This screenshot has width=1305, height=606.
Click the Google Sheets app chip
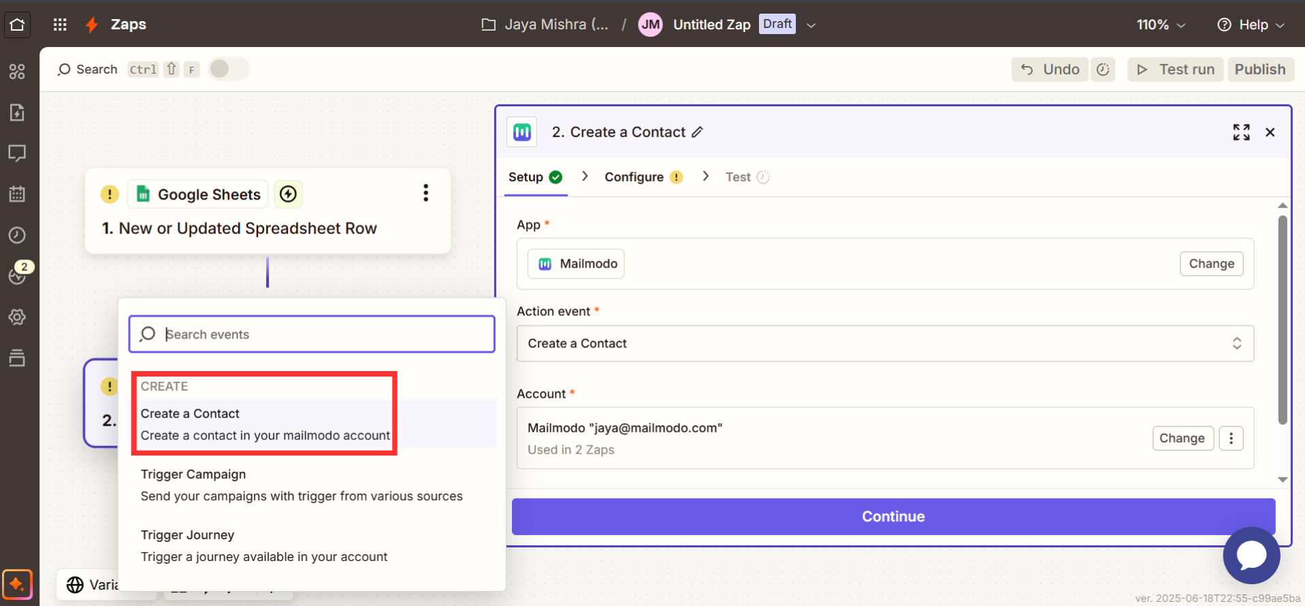coord(197,195)
